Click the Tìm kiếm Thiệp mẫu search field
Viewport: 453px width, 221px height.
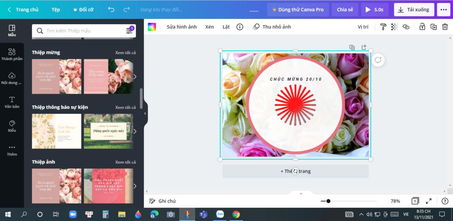point(84,31)
